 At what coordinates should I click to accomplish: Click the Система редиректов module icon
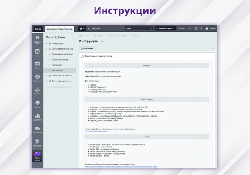pyautogui.click(x=50, y=81)
